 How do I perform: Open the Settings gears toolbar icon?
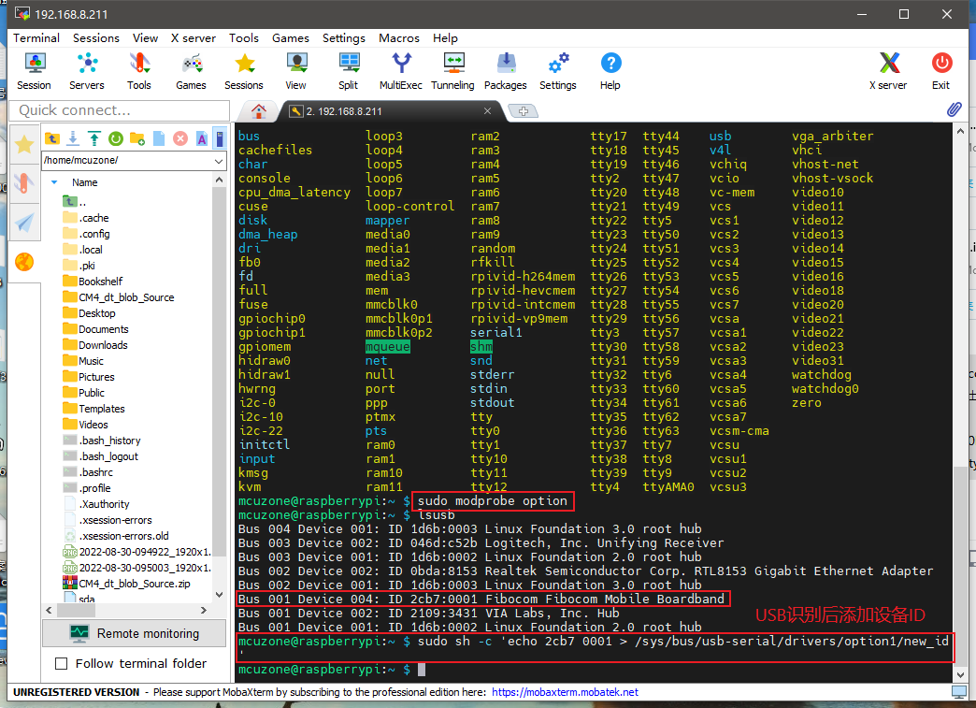(558, 72)
